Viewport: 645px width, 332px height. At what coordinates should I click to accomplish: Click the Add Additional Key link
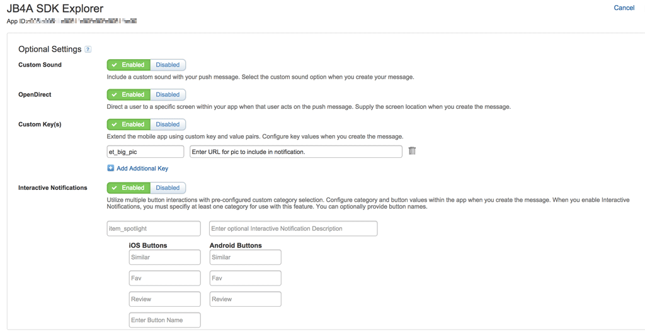[142, 169]
